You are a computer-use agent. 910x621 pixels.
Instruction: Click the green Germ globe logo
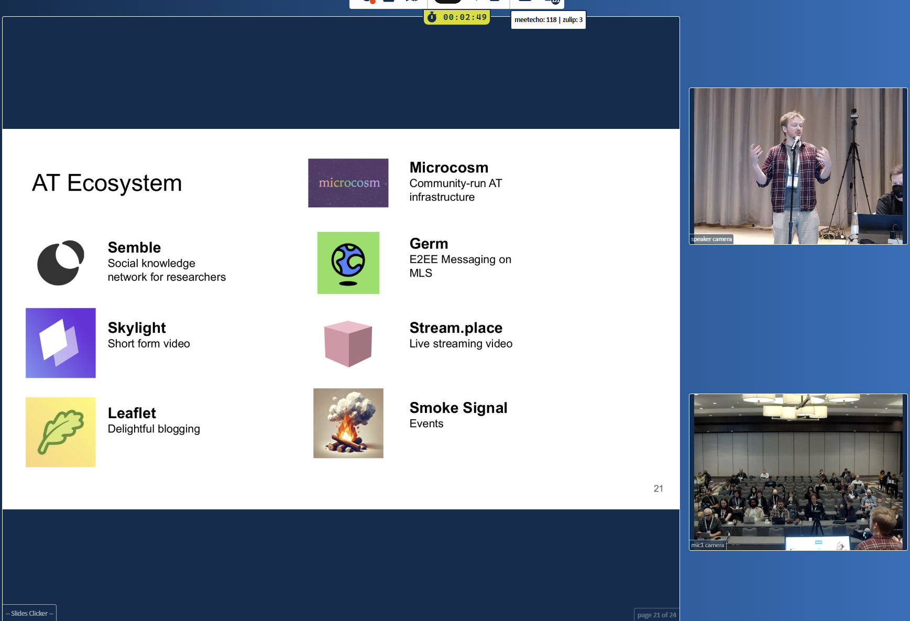(348, 263)
